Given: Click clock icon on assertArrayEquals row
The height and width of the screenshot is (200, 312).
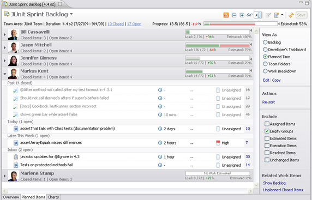Looking at the screenshot, I should [x=160, y=143].
